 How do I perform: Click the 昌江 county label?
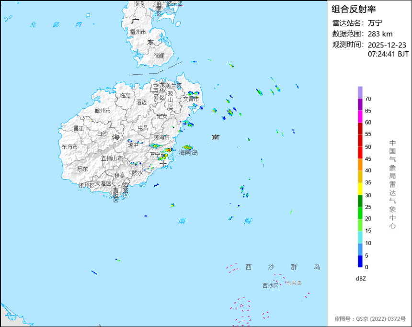(x=78, y=128)
